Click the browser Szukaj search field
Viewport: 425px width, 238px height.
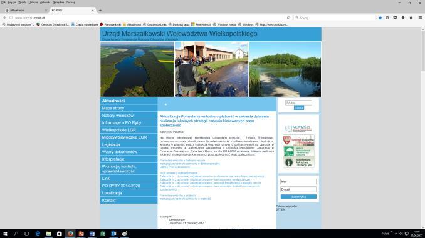(335, 18)
